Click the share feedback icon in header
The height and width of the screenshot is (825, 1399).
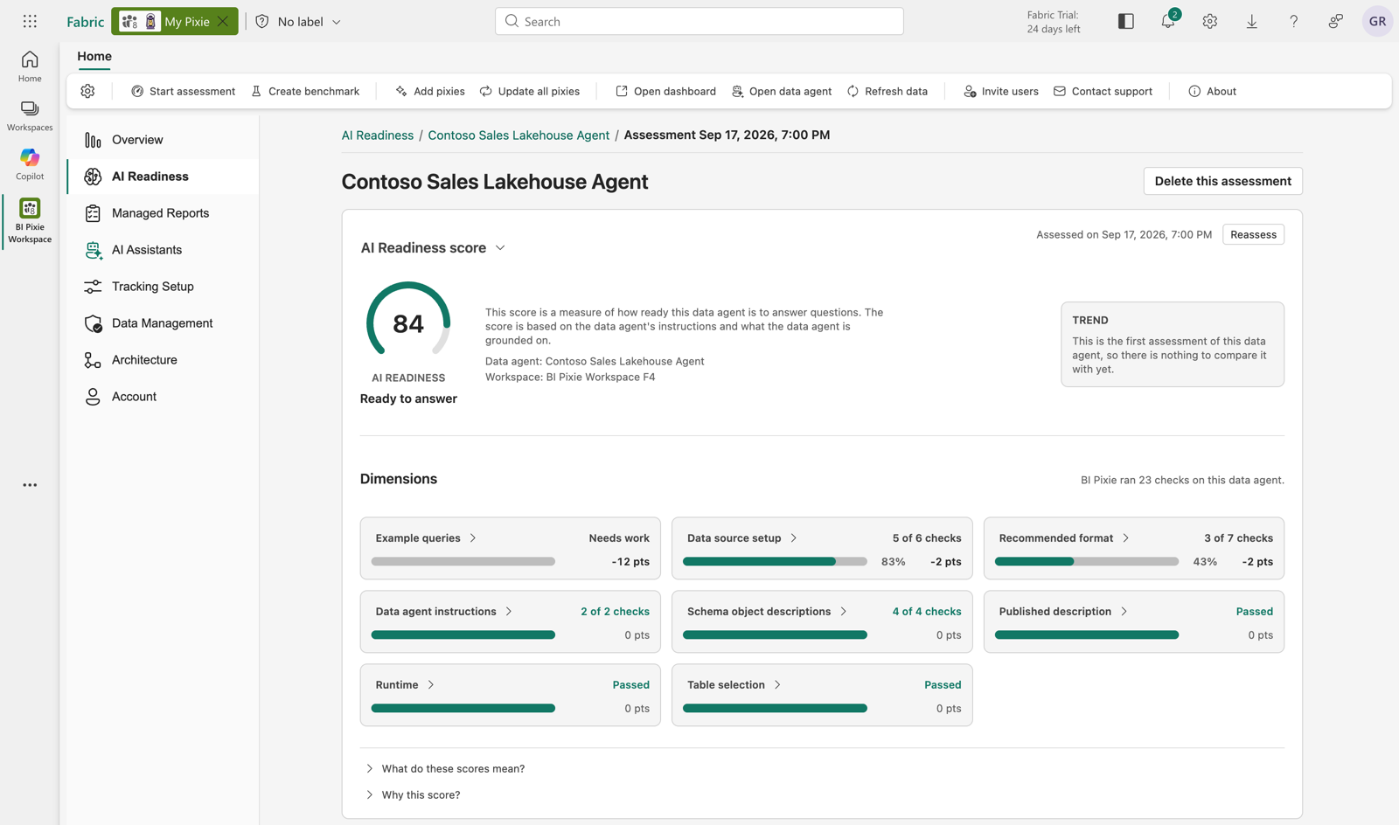point(1336,21)
